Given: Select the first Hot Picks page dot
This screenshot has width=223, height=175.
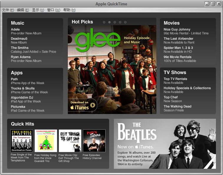Looking at the screenshot, I should pos(104,22).
